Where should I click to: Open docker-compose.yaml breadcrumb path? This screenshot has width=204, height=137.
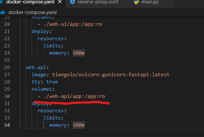tap(32, 13)
